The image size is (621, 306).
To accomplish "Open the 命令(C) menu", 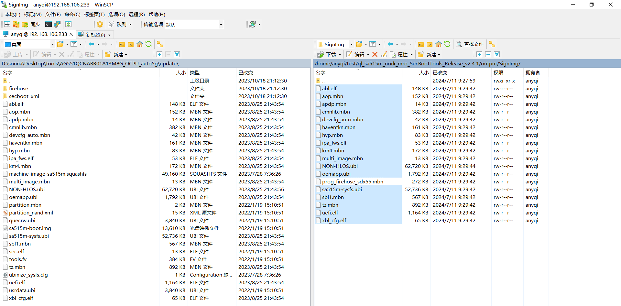I will tap(72, 14).
